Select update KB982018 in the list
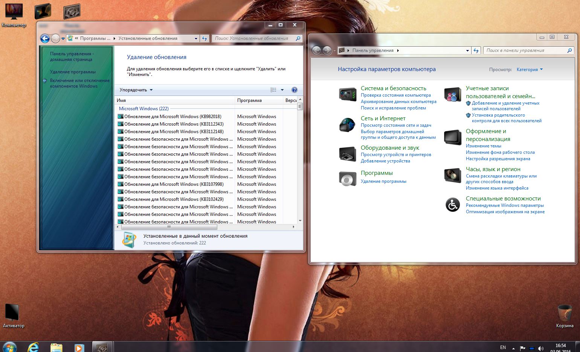This screenshot has width=580, height=352. [172, 117]
